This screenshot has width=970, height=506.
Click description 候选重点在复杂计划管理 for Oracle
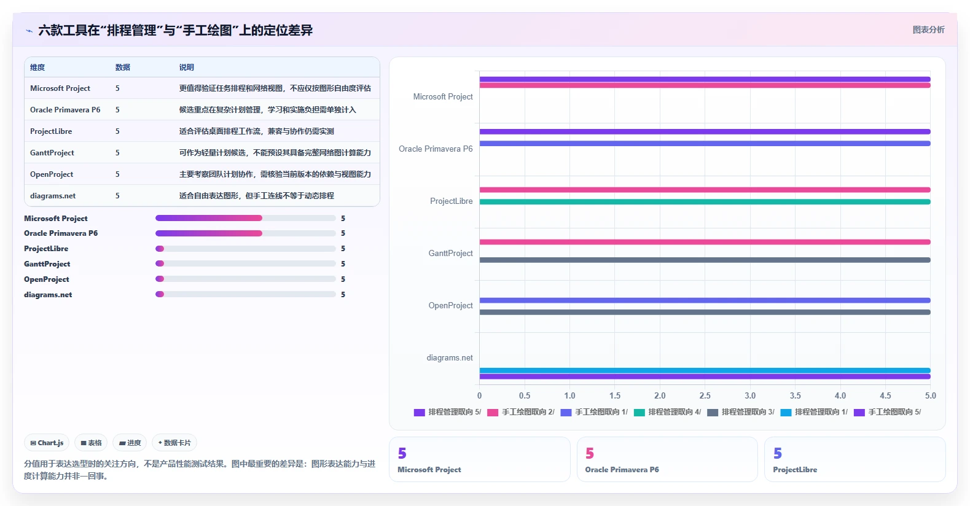pyautogui.click(x=268, y=110)
